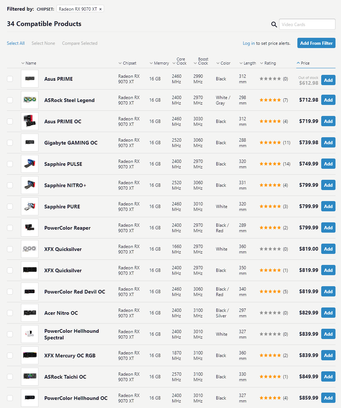341x408 pixels.
Task: Open the Sapphire NITRO+ thumbnail image
Action: click(x=30, y=185)
